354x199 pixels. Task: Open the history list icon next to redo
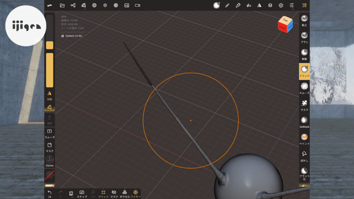point(71,194)
